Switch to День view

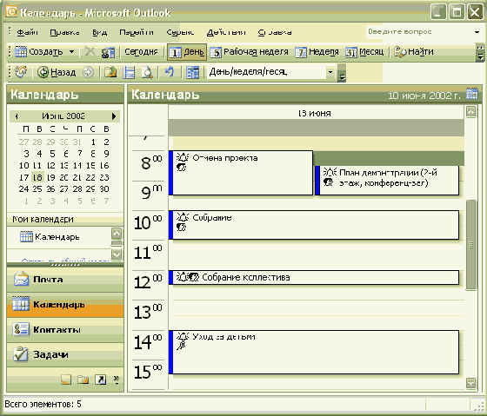187,52
